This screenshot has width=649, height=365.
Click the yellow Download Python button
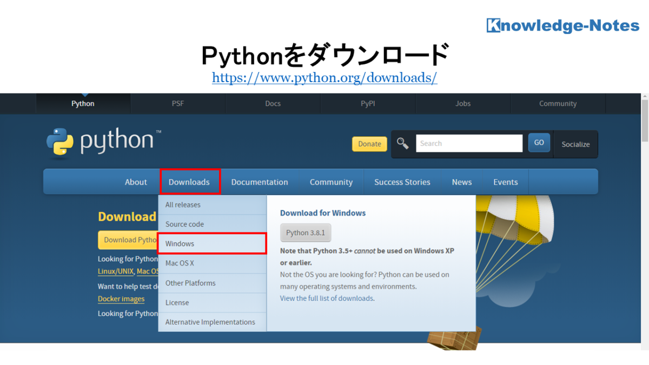(x=128, y=240)
